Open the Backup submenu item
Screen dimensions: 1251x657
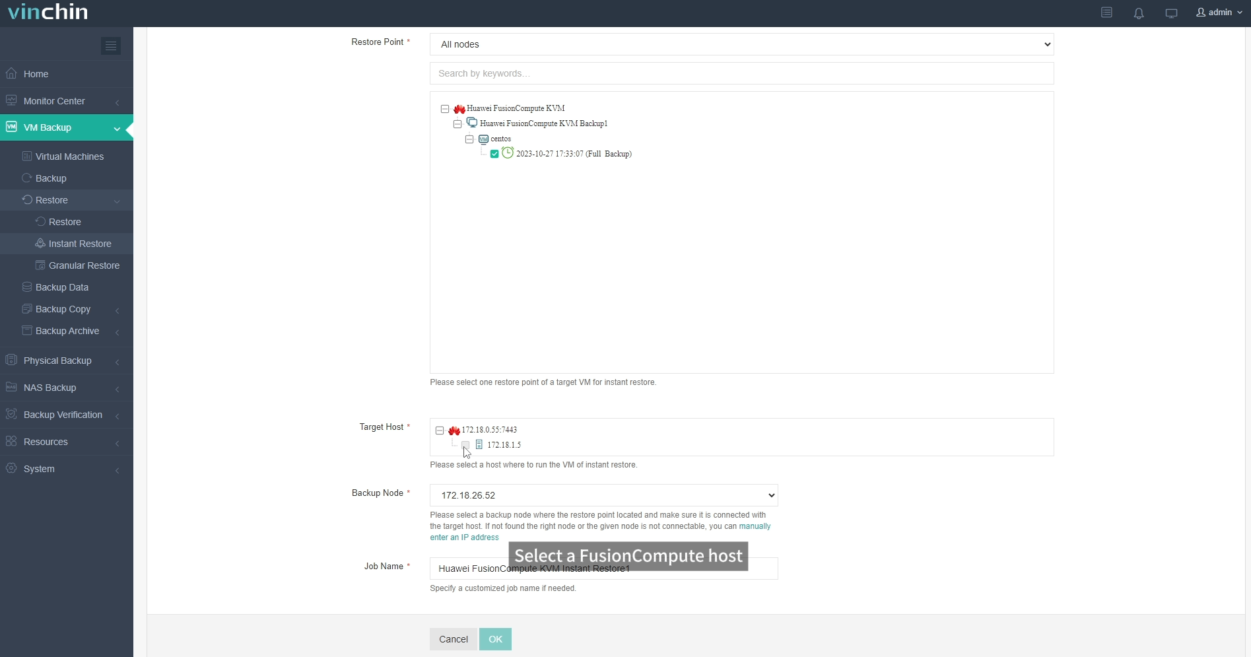point(51,178)
